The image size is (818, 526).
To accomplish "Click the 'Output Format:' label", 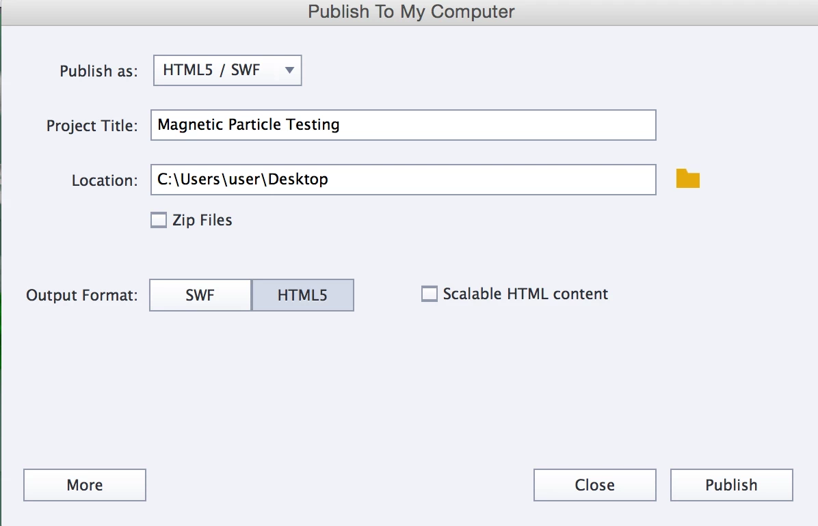I will (x=82, y=295).
